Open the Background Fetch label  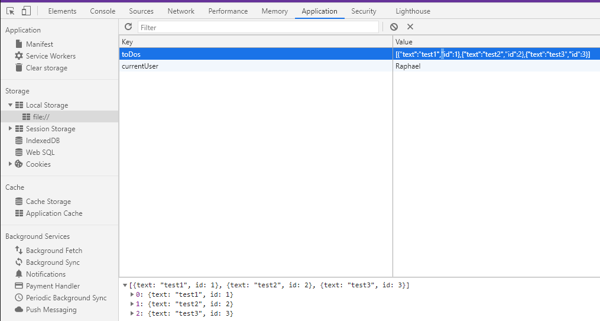pos(54,250)
